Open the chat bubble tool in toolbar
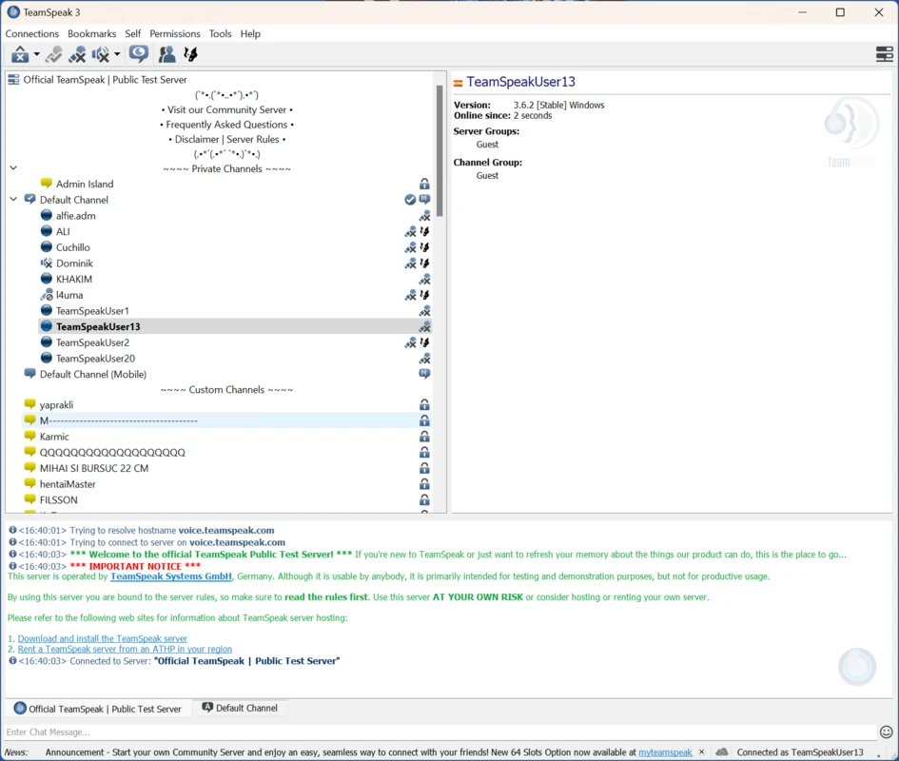Viewport: 899px width, 761px height. pos(139,54)
